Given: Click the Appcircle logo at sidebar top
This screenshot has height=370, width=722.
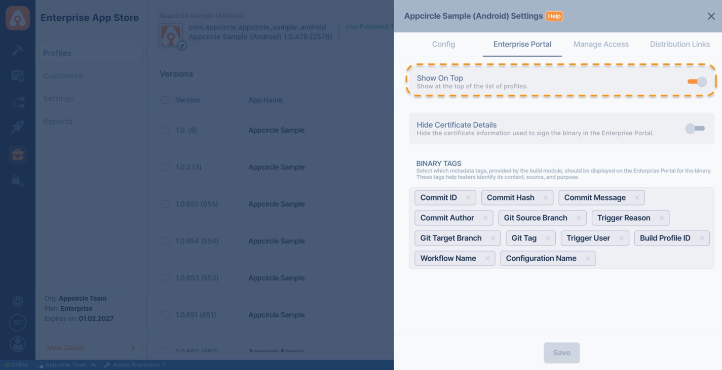Looking at the screenshot, I should (x=17, y=18).
